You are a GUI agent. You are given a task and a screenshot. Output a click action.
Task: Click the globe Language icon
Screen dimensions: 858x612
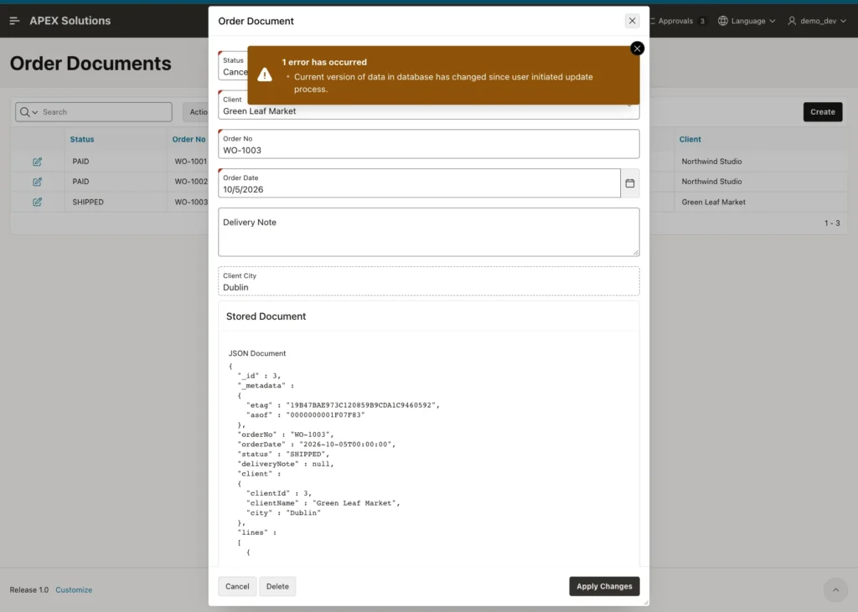[x=723, y=21]
